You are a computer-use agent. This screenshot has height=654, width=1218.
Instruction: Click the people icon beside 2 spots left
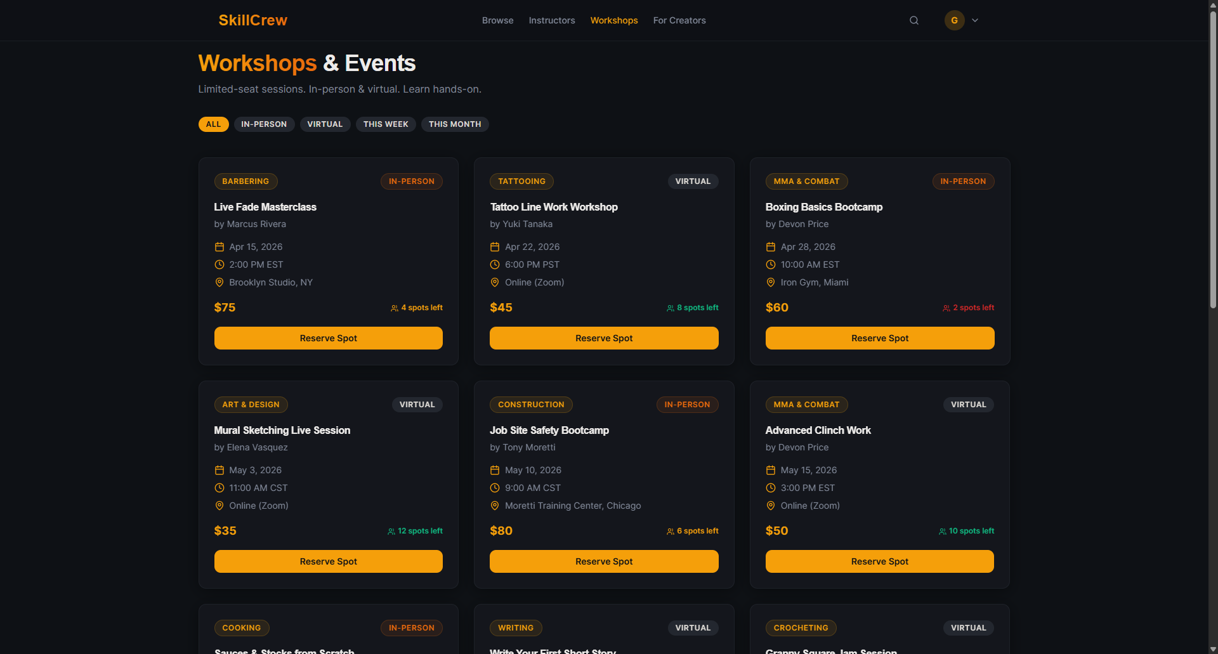(946, 308)
